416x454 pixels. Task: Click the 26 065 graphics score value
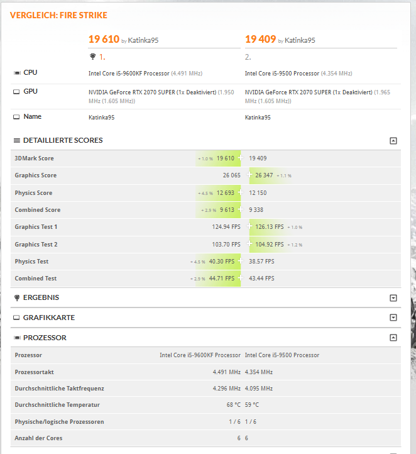coord(231,175)
